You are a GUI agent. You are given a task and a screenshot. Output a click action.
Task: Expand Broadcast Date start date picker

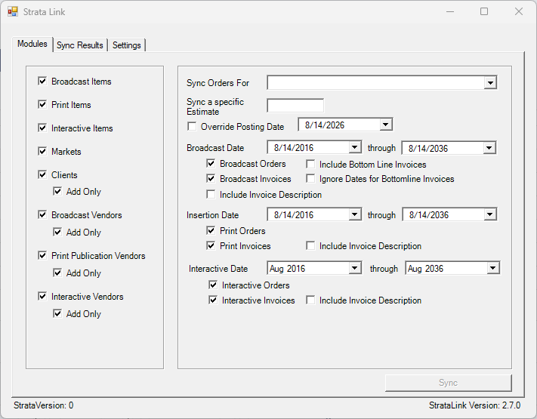pos(355,147)
